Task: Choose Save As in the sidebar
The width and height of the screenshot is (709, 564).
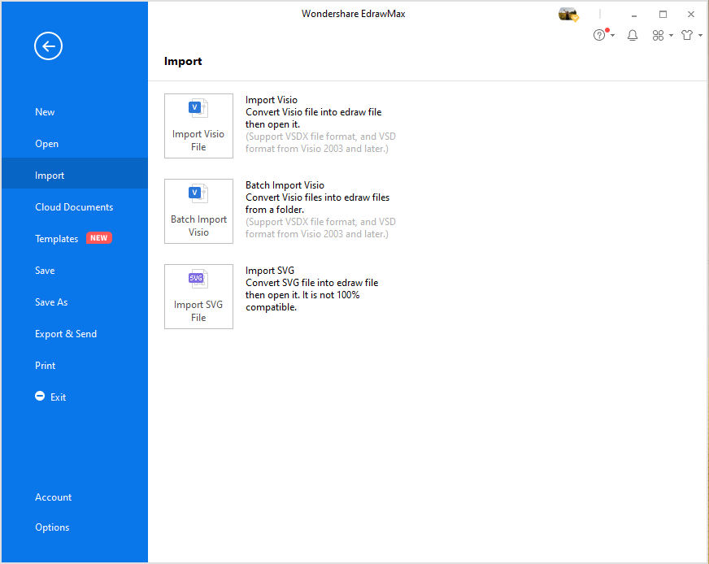Action: pos(75,302)
